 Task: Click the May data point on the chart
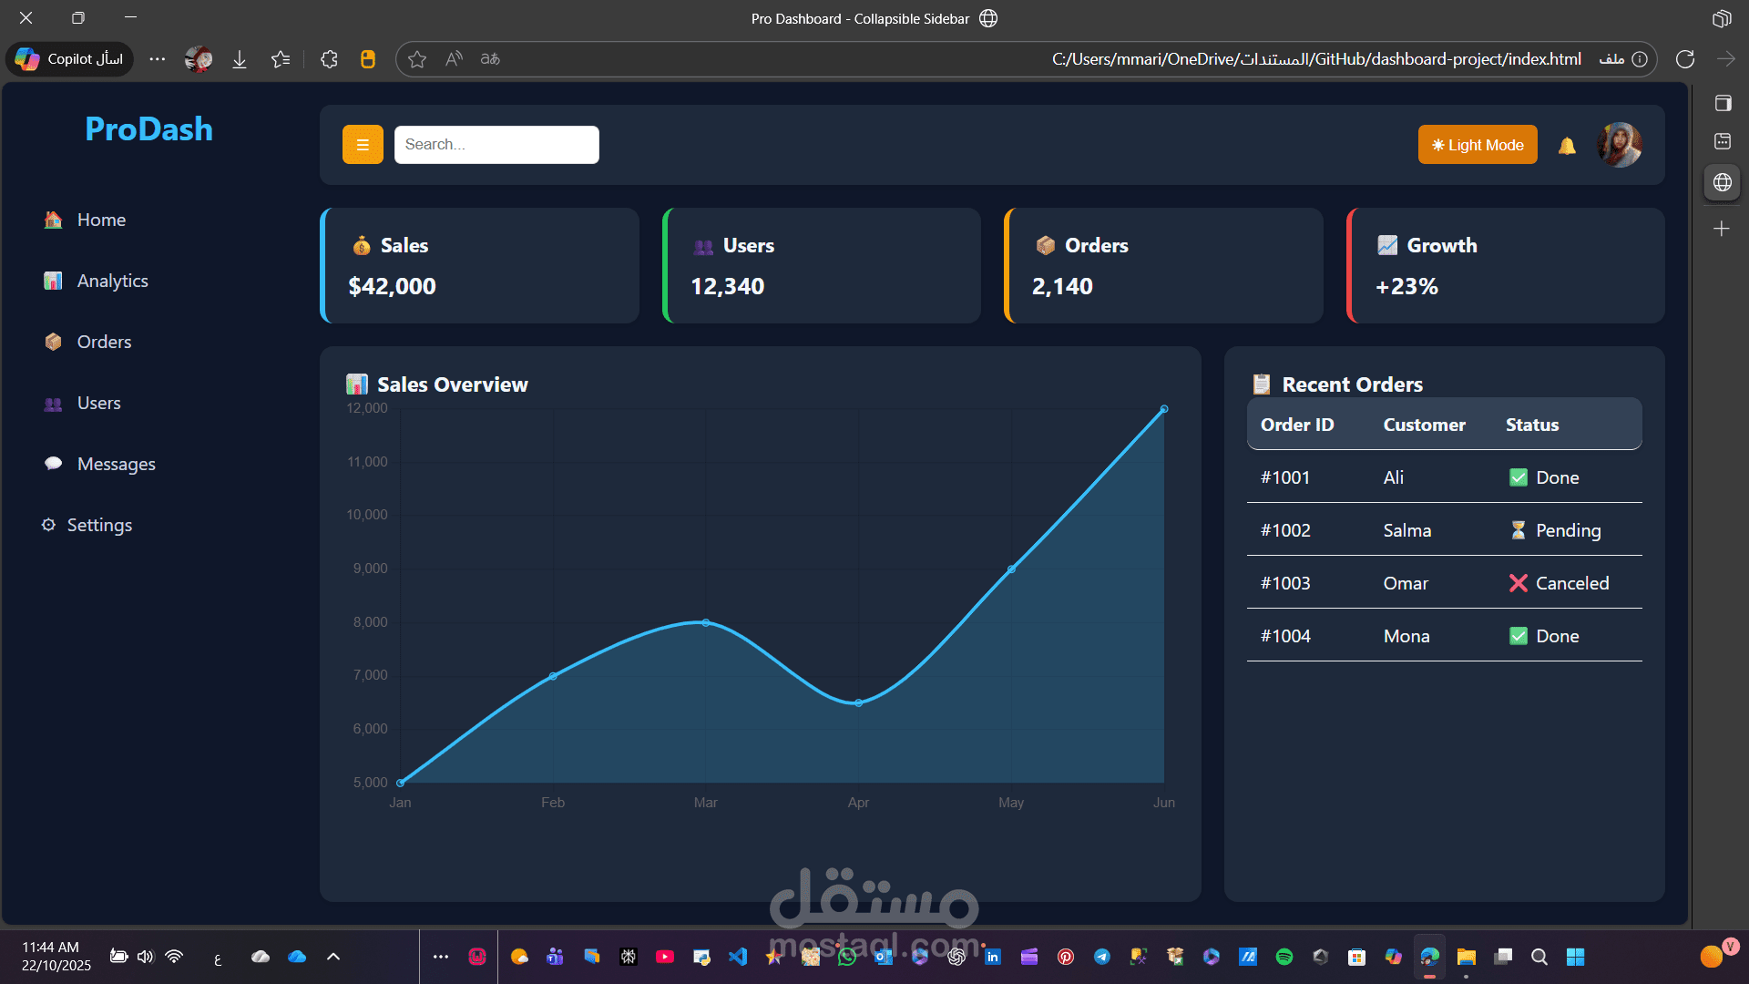pos(1009,569)
